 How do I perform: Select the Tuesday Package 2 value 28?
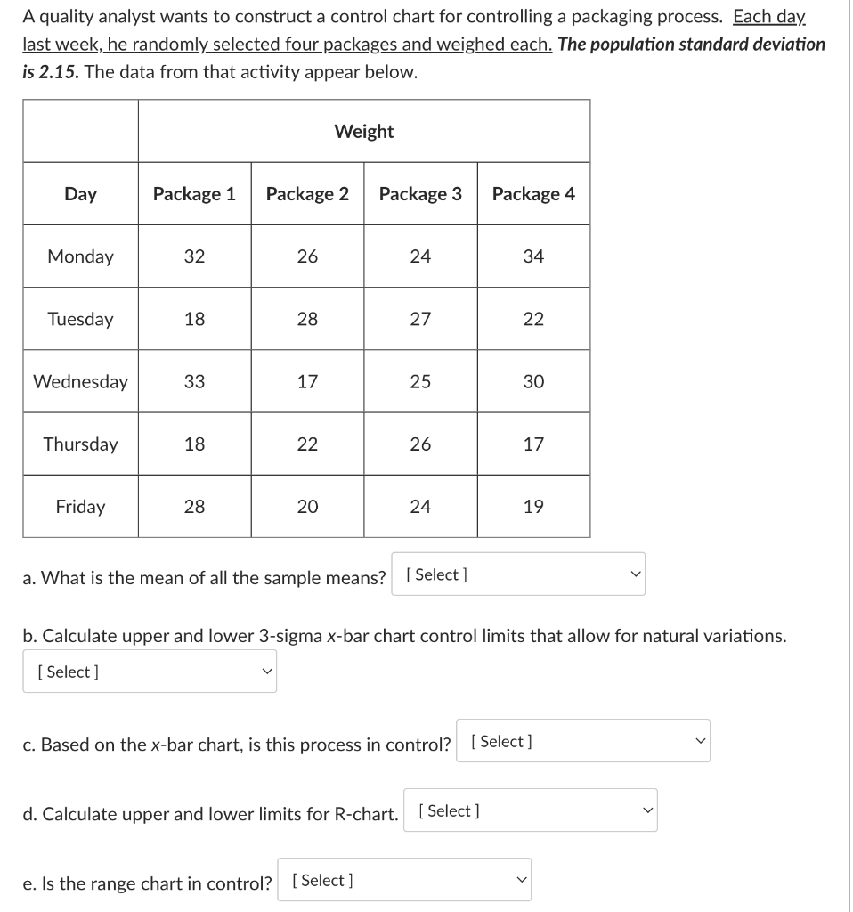point(307,318)
